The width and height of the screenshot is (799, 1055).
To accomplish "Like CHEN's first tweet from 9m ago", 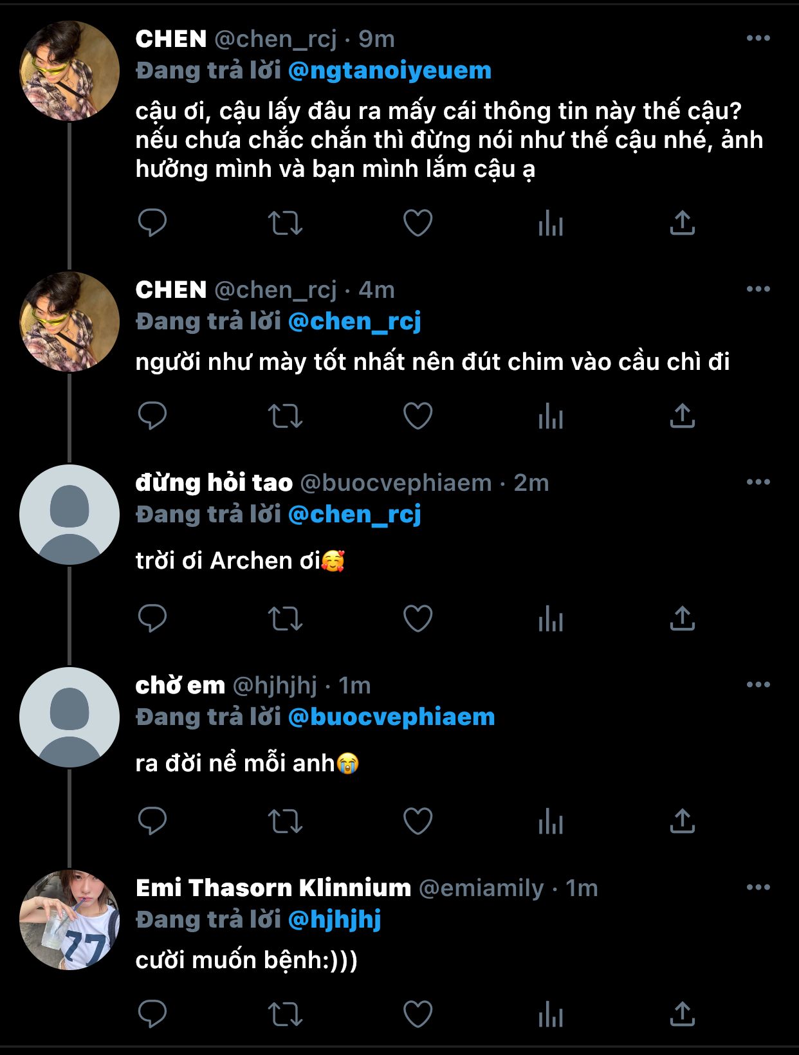I will coord(418,223).
